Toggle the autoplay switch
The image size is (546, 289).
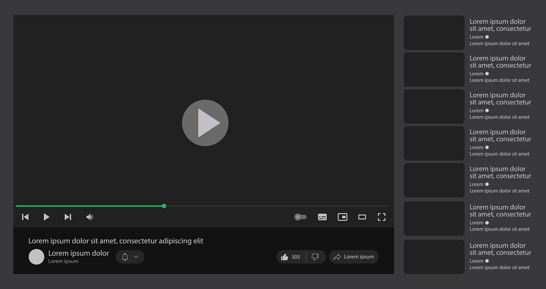click(300, 217)
